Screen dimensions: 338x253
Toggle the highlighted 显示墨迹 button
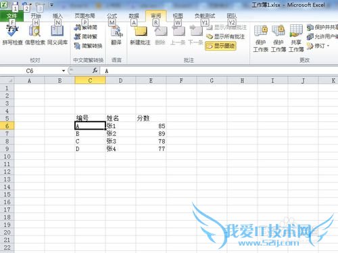[220, 46]
